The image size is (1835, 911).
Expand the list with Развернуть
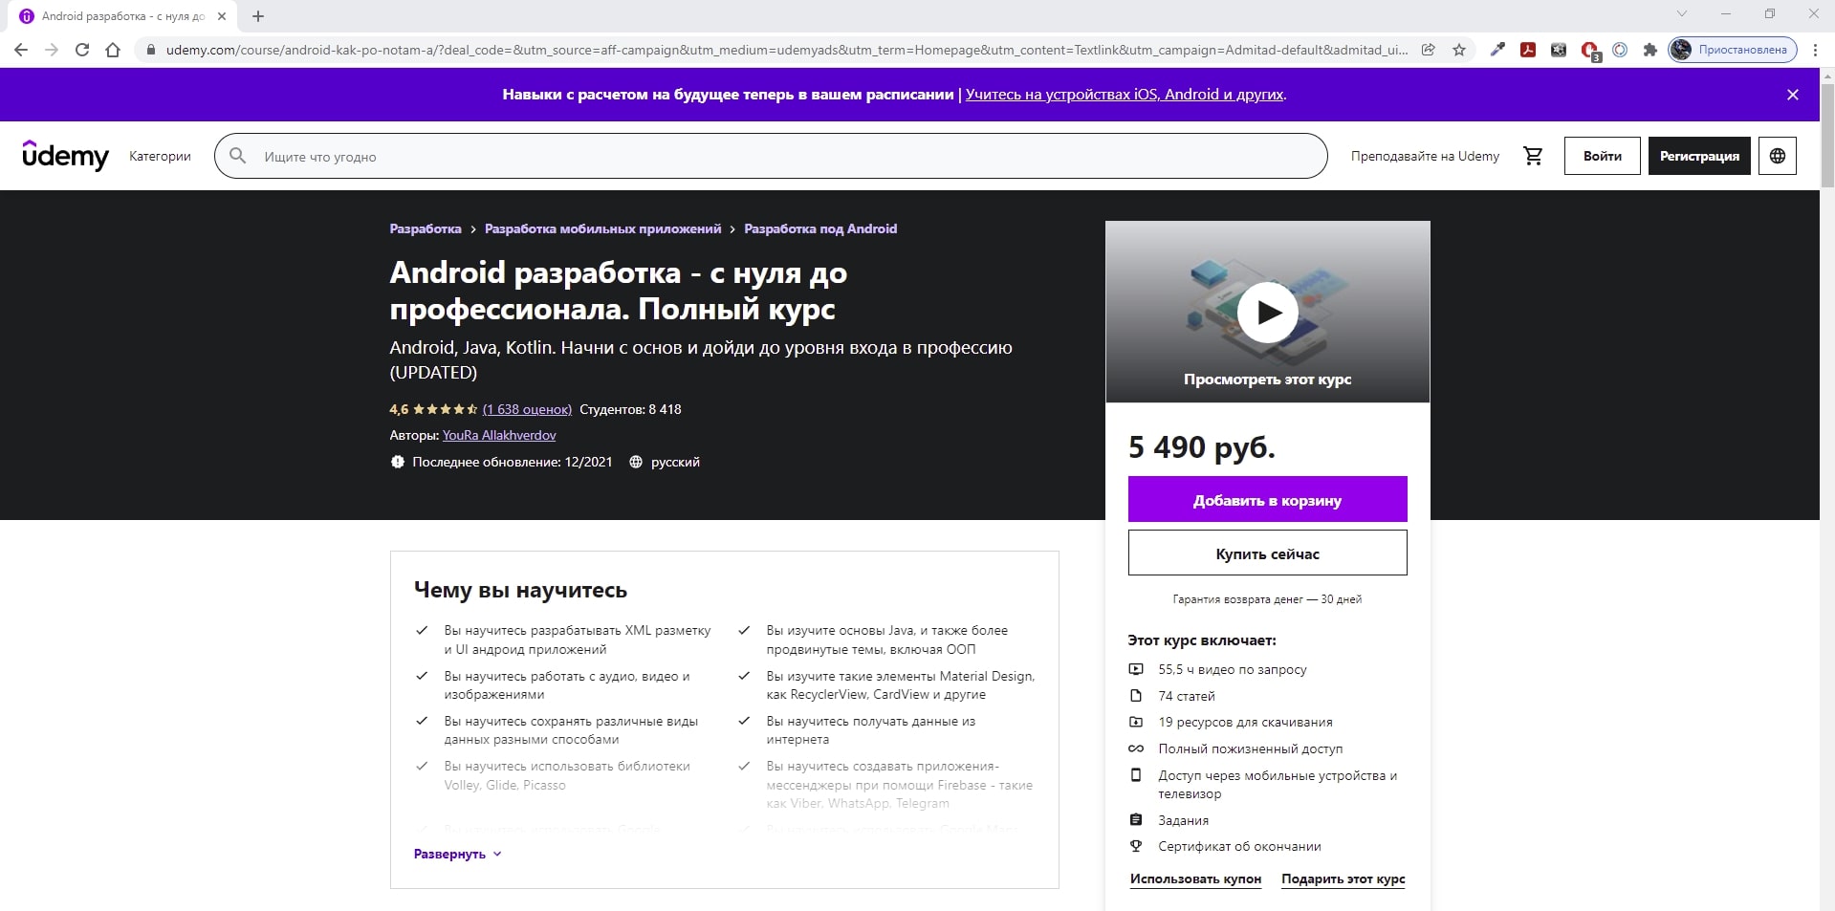[457, 854]
